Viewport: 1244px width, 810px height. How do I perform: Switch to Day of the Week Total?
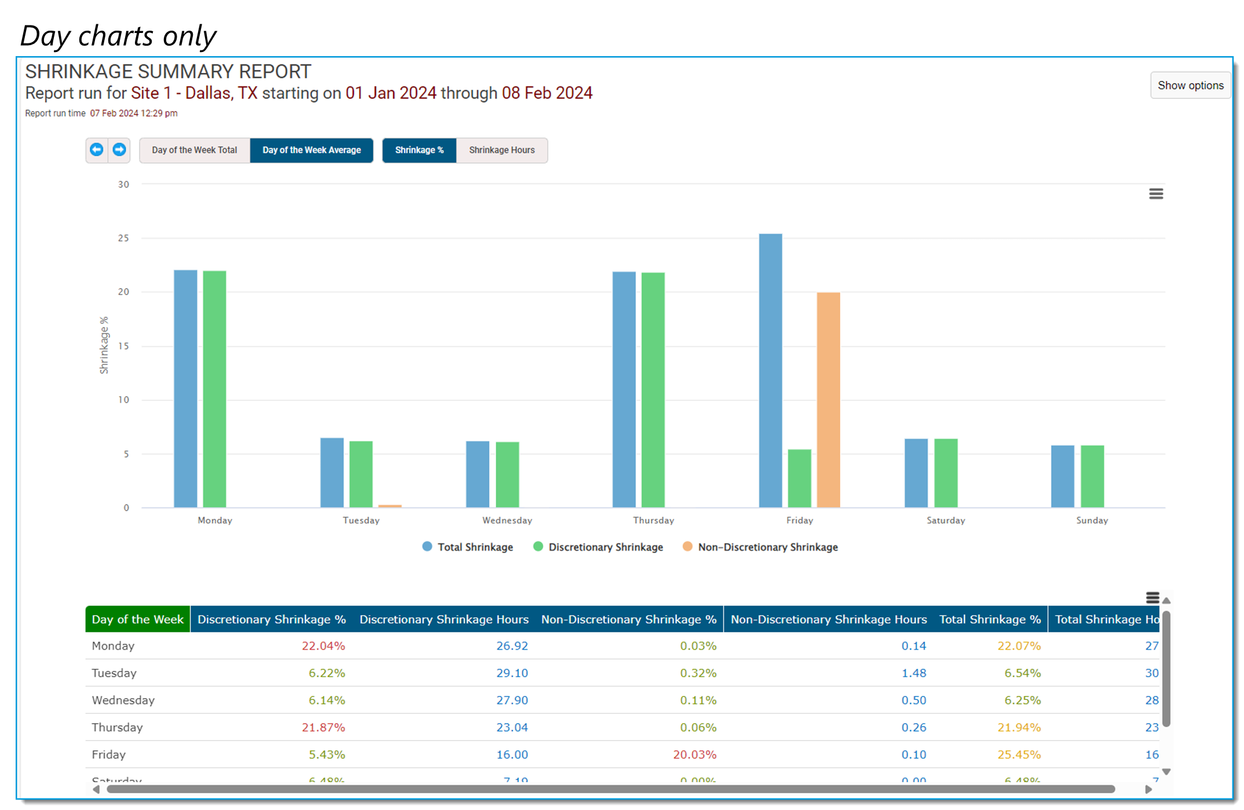[195, 150]
